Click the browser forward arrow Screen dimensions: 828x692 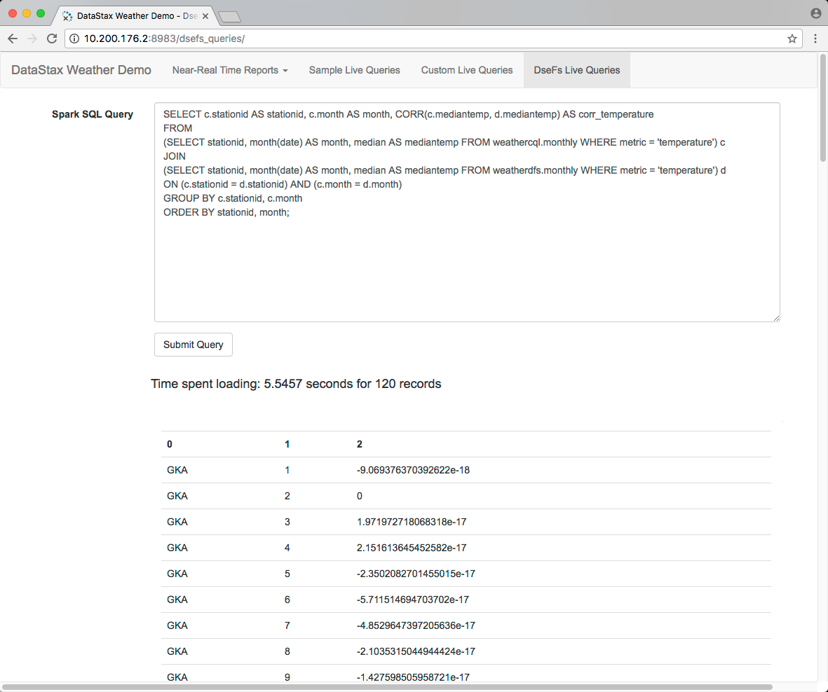click(32, 39)
